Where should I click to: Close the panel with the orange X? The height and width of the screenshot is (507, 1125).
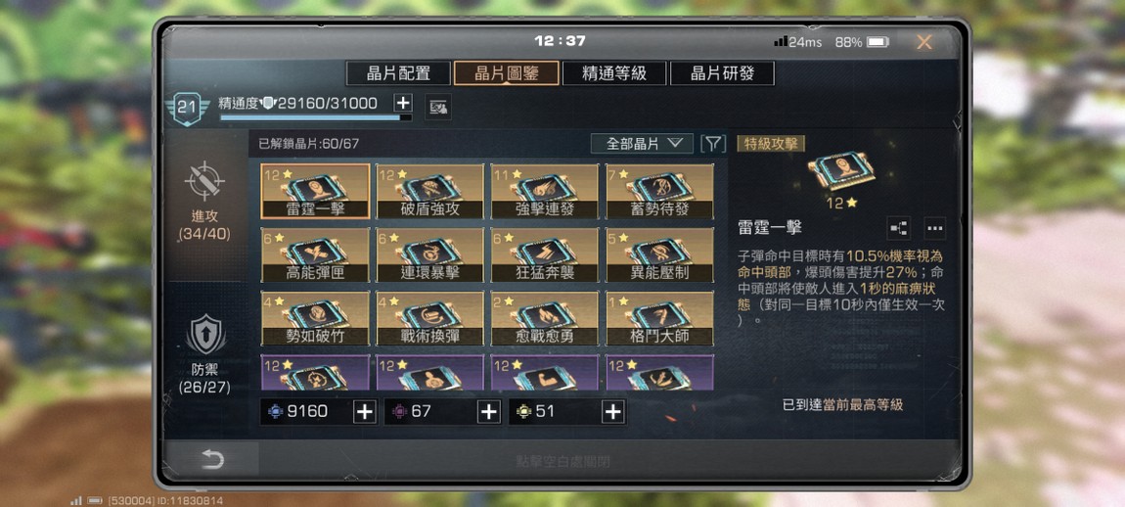[x=924, y=42]
